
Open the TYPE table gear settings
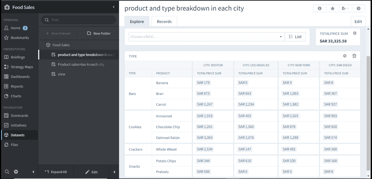(345, 56)
